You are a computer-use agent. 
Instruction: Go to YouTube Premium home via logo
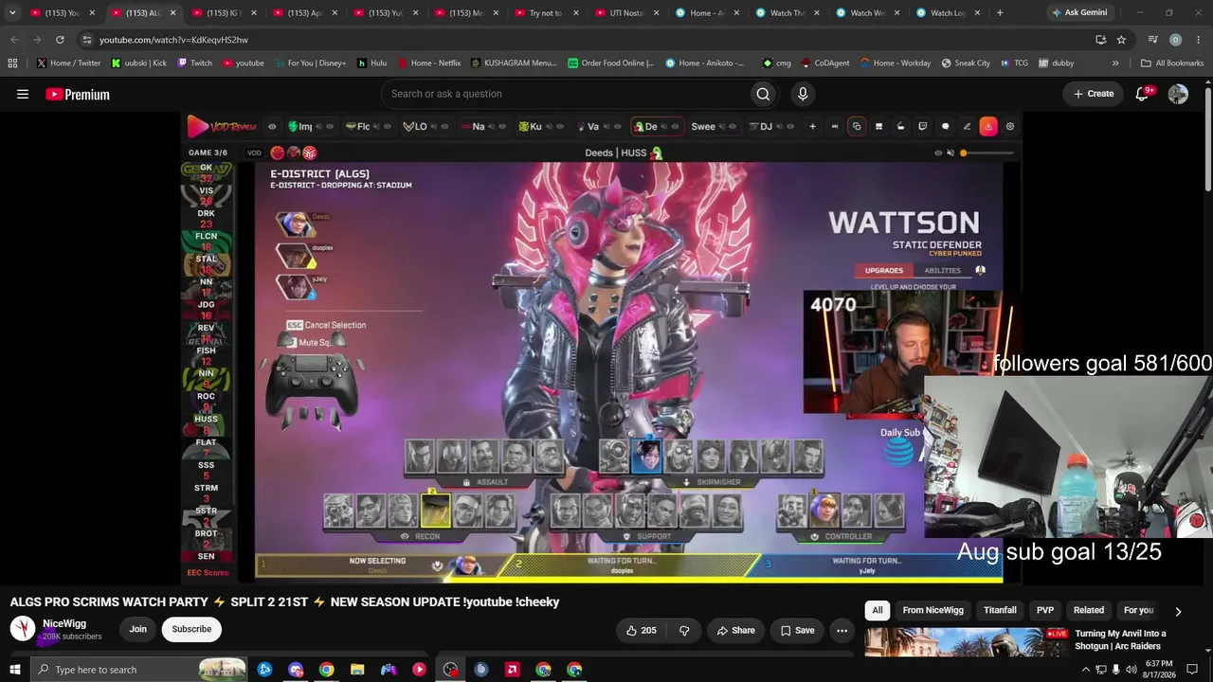click(78, 94)
